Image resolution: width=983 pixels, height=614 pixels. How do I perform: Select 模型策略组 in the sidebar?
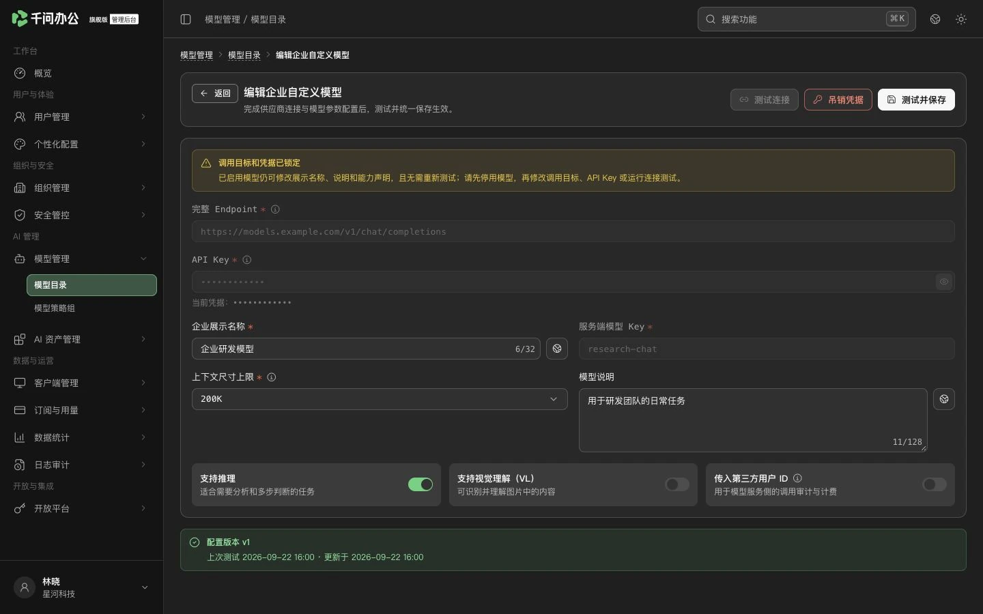pyautogui.click(x=91, y=308)
